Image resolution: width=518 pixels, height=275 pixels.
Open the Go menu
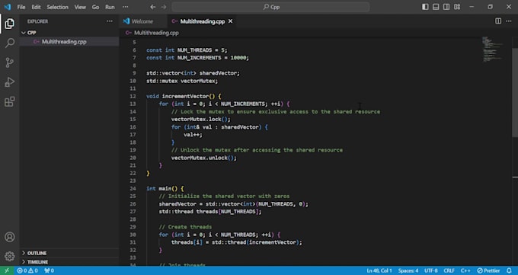tap(95, 7)
